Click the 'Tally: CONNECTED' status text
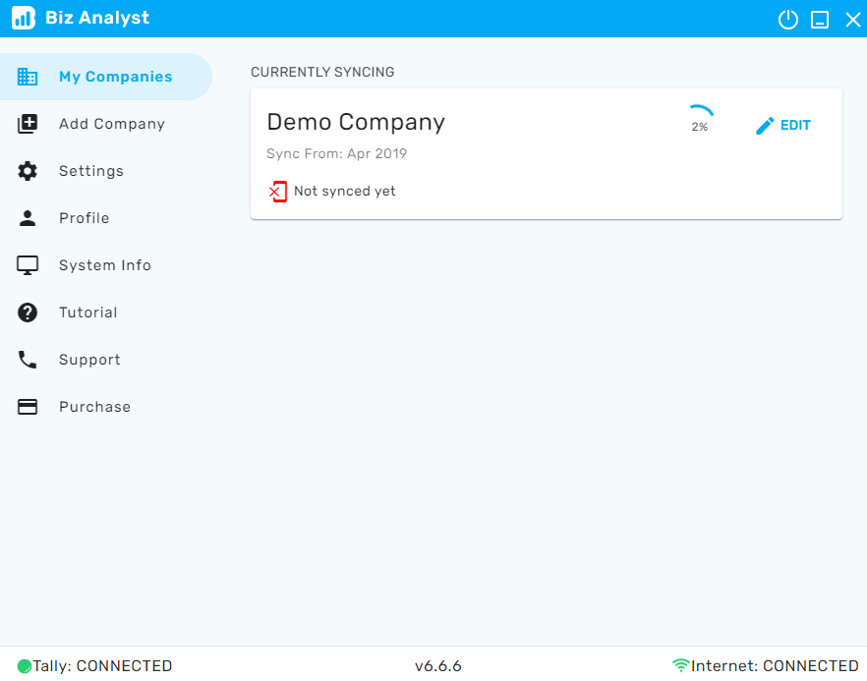This screenshot has width=867, height=681. tap(102, 666)
